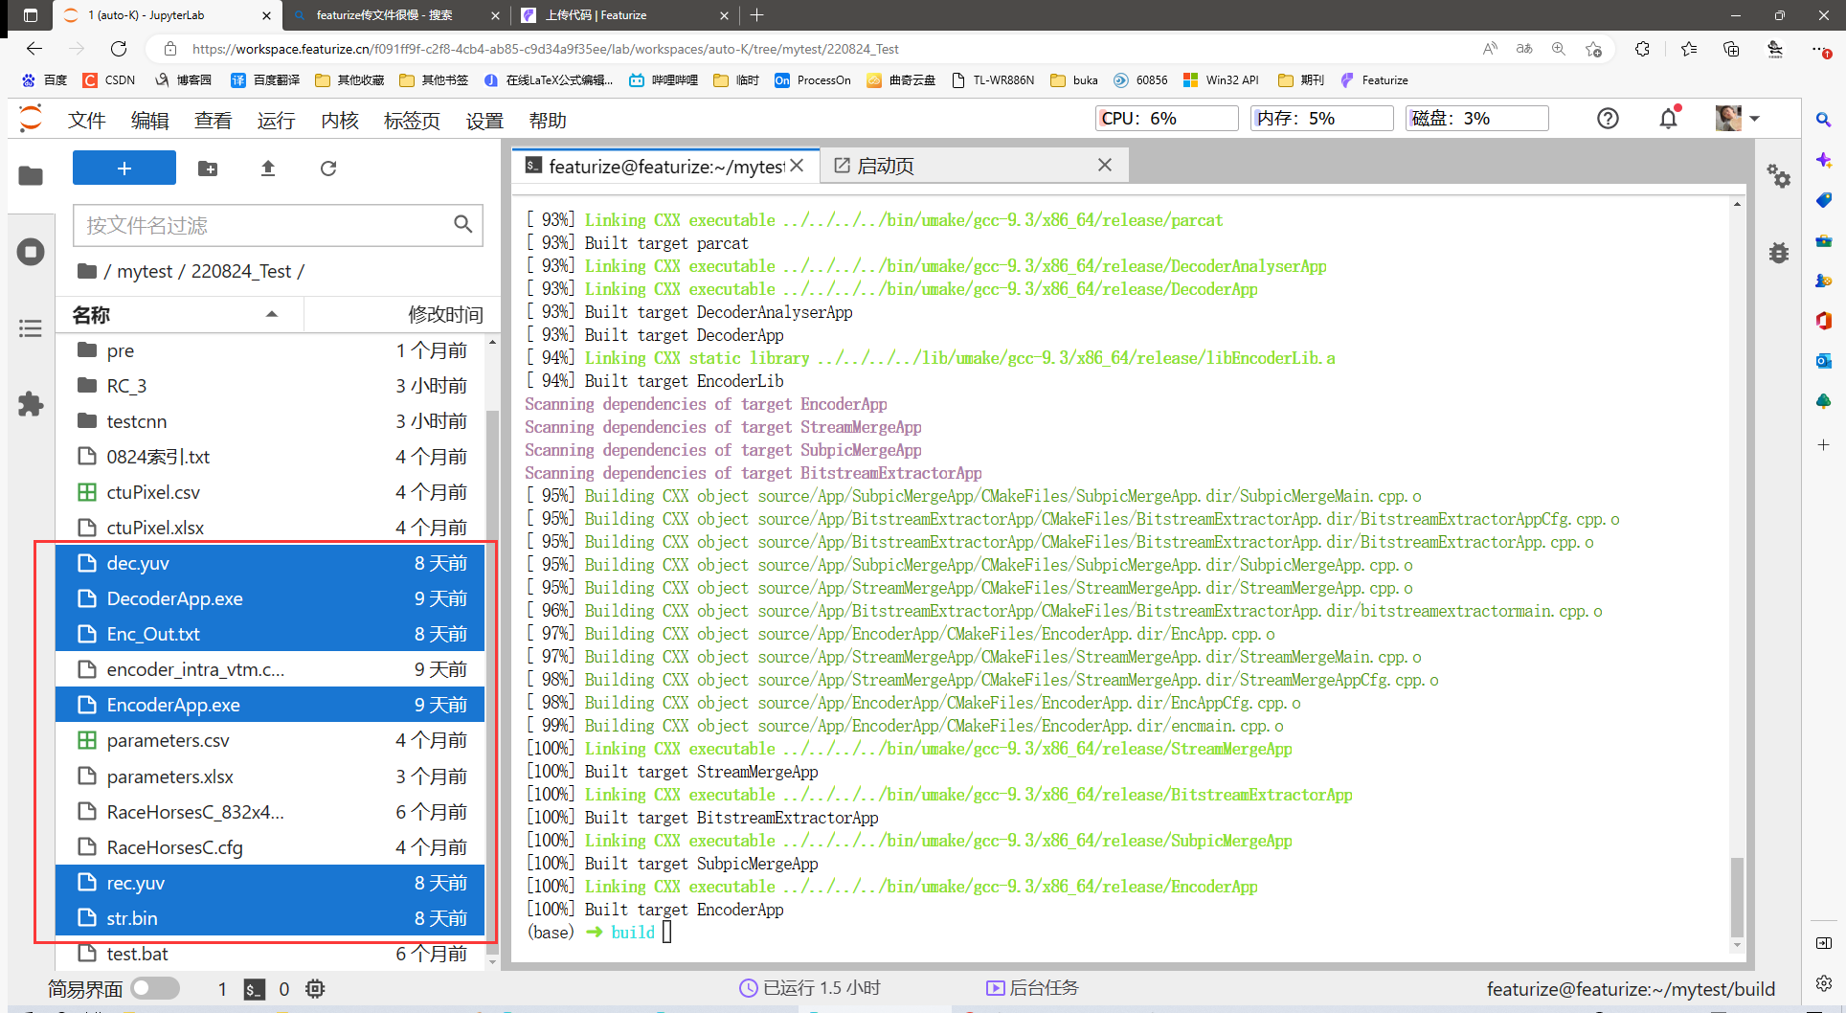The width and height of the screenshot is (1846, 1013).
Task: Open browser extensions puzzle icon
Action: click(x=1642, y=49)
